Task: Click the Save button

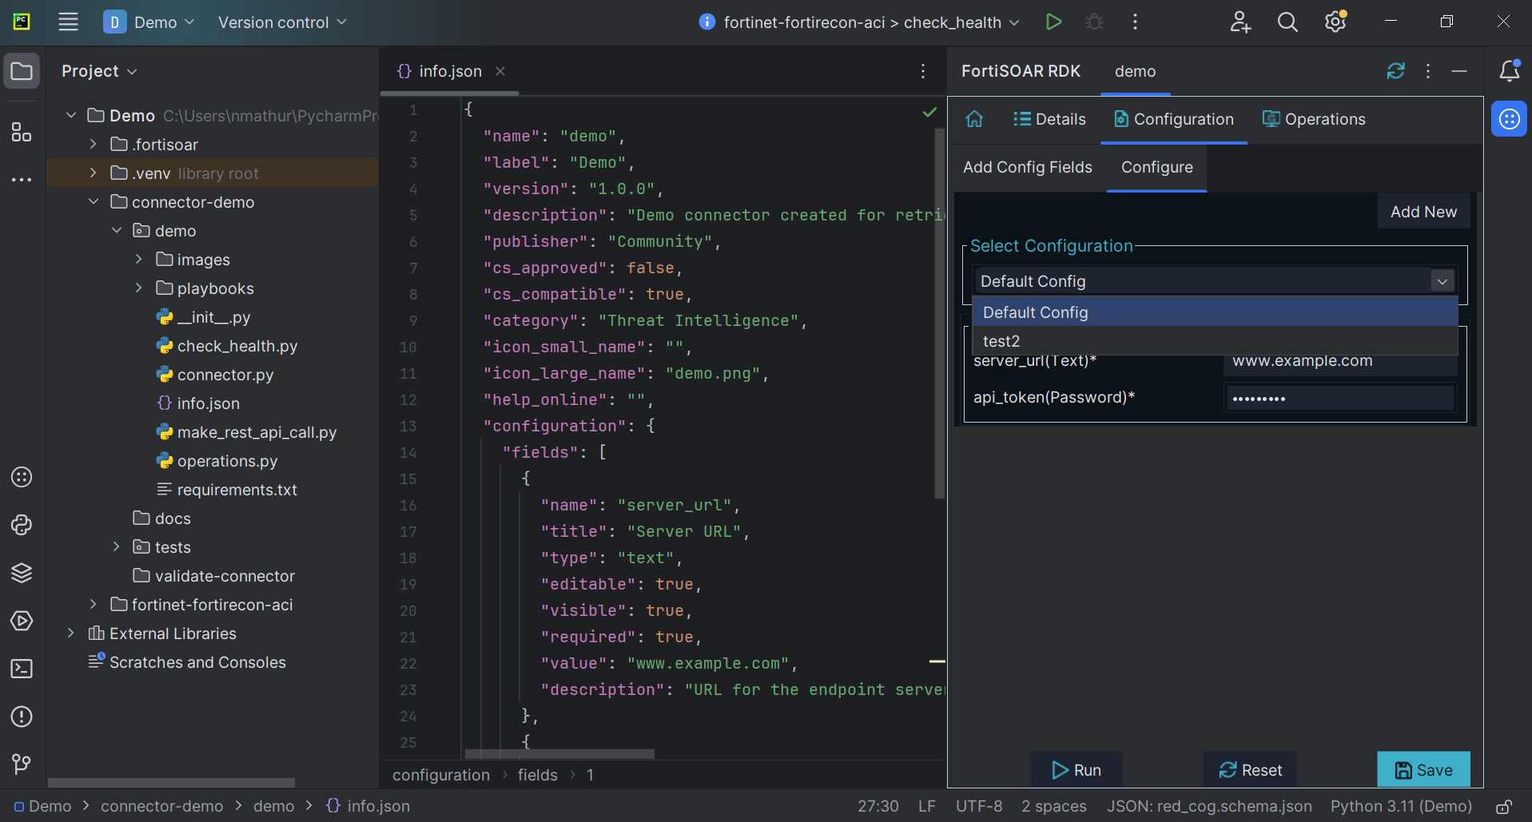Action: (1423, 770)
